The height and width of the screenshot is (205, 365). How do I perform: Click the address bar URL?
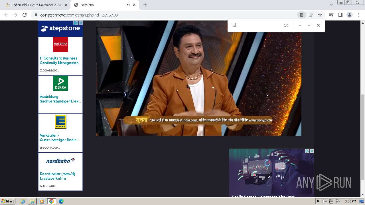(x=79, y=15)
